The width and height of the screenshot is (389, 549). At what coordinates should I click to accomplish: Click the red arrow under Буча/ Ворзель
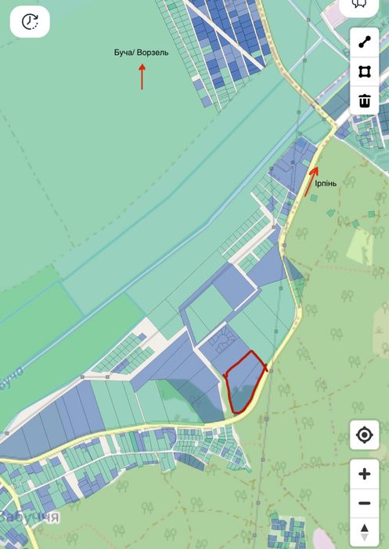tap(142, 77)
